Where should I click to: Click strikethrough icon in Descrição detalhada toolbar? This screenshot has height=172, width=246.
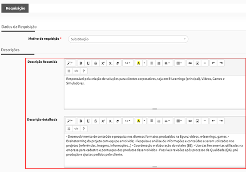pos(96,121)
